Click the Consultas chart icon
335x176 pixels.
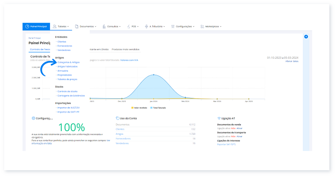coord(103,26)
